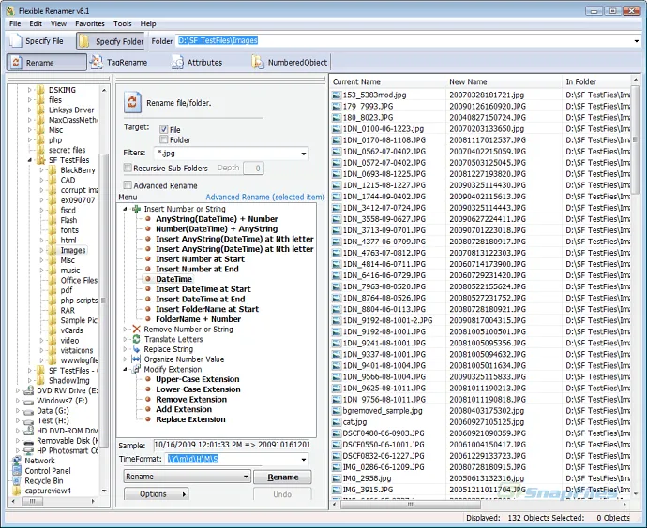
Task: Click the large Rename file/folder icon
Action: click(x=132, y=102)
